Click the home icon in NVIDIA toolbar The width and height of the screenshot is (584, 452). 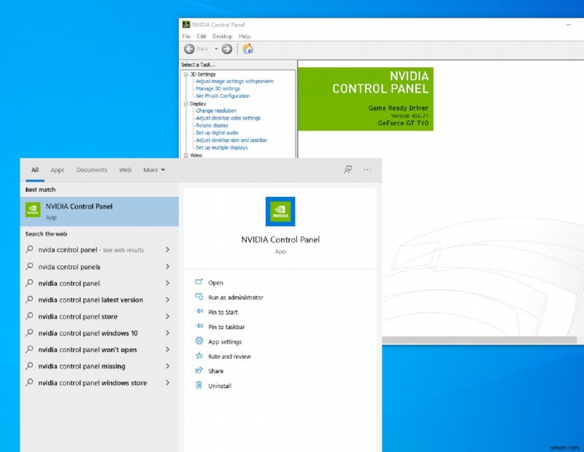pos(247,49)
